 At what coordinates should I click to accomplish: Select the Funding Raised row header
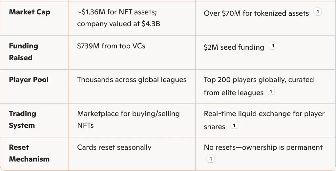pos(24,52)
